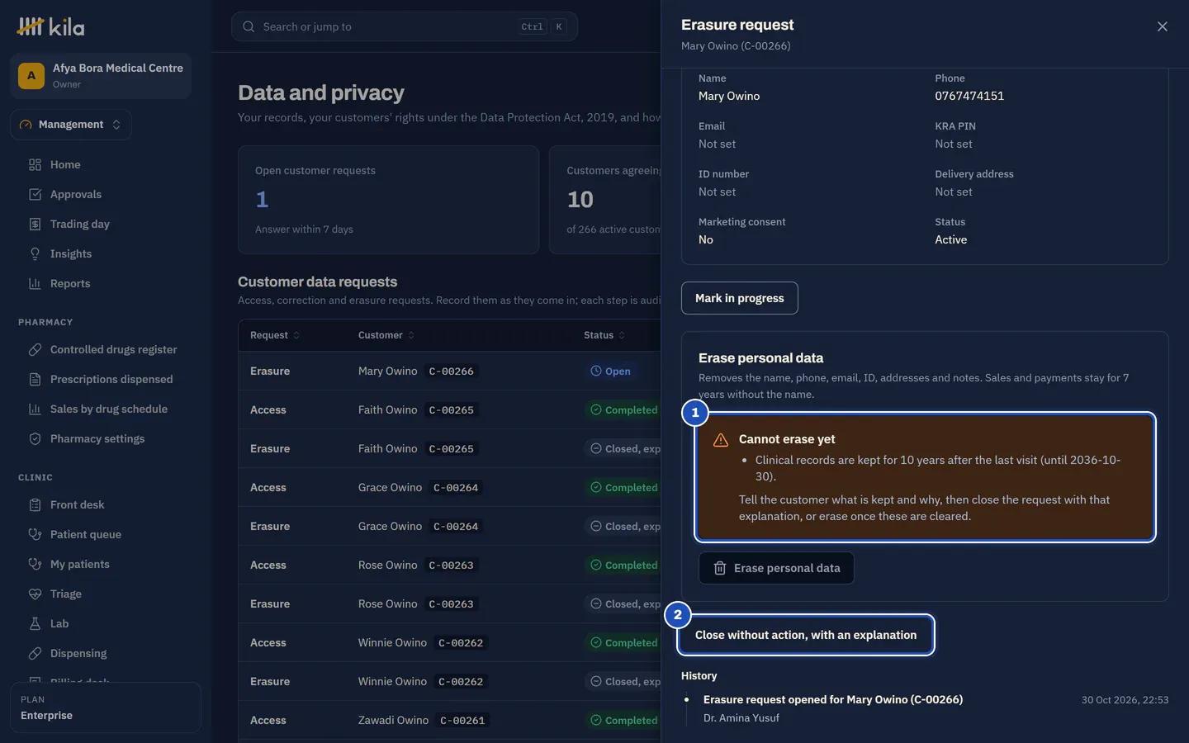View Insights page
1189x743 pixels.
coord(71,253)
